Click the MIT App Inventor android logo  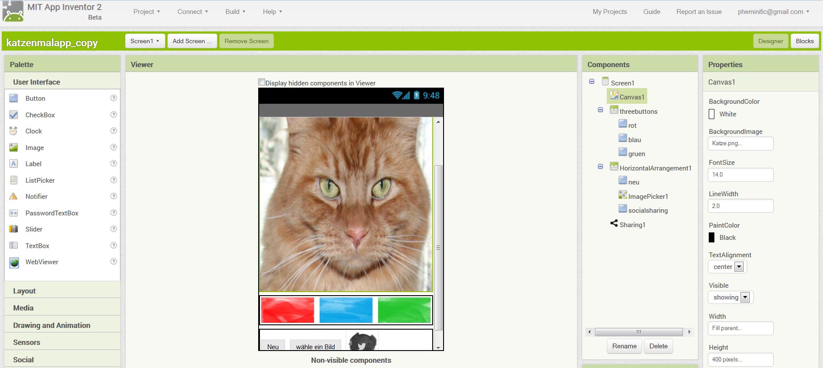(x=13, y=12)
